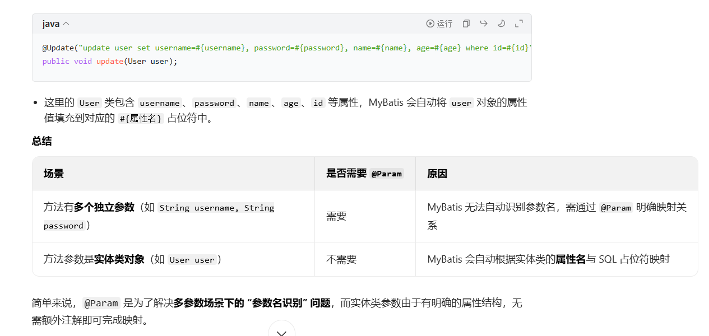Click the 原因 column header
Viewport: 709px width, 336px height.
click(x=557, y=174)
